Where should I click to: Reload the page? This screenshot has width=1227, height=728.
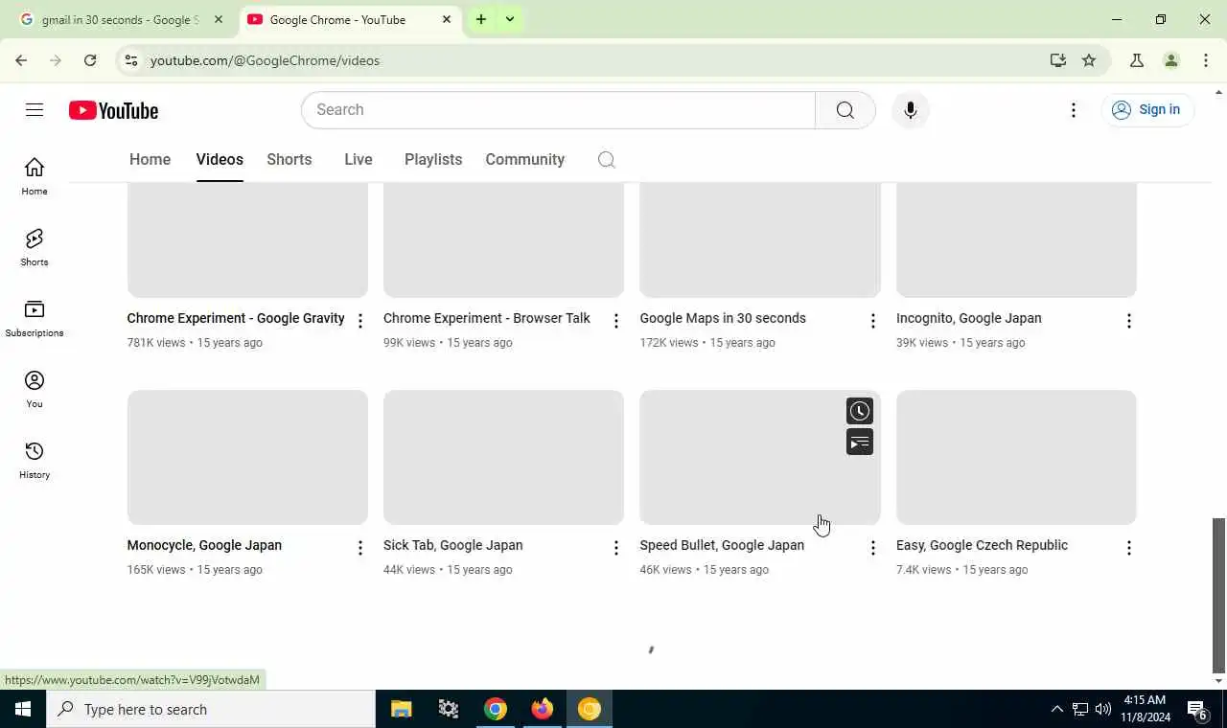pos(90,60)
